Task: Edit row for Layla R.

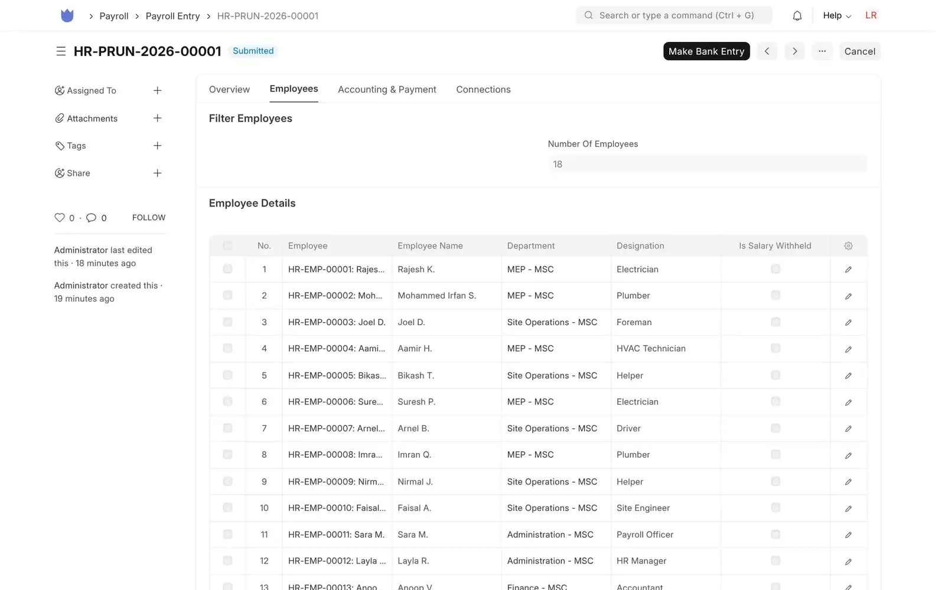Action: 848,562
